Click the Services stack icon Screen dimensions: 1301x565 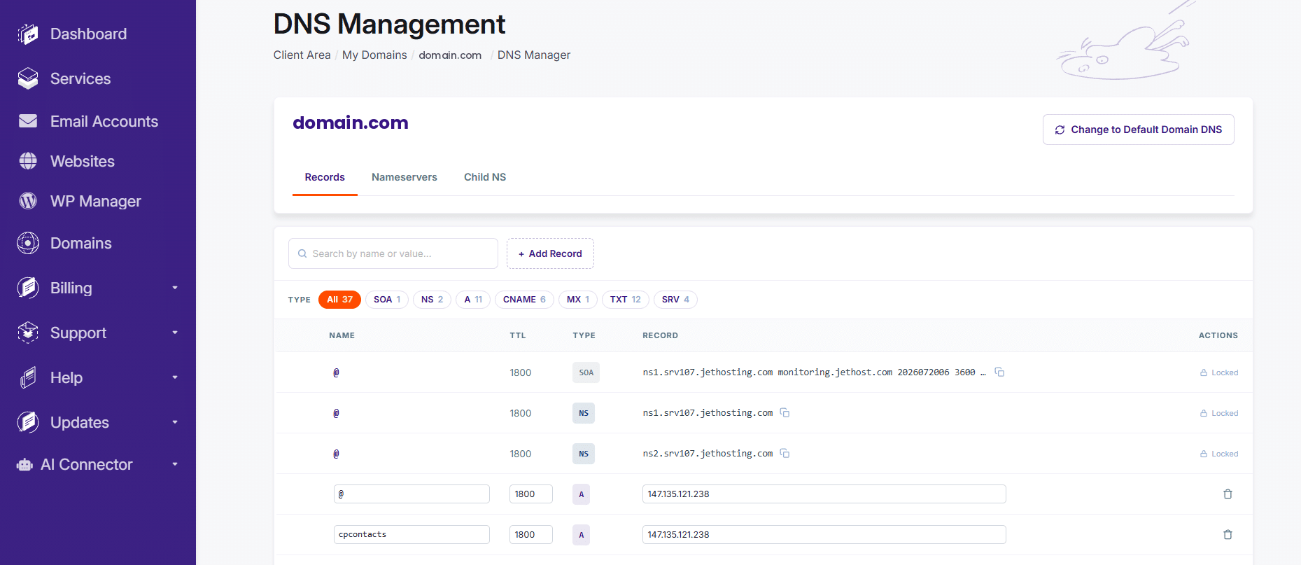[x=28, y=78]
